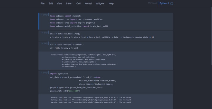The image size is (212, 109).
Task: Select the In [8] cell prompt
Action: pos(44,43)
